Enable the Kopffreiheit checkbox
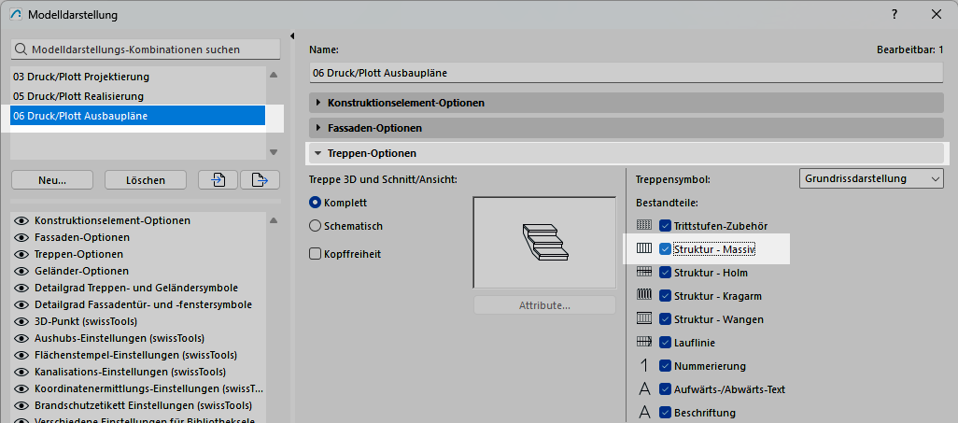The height and width of the screenshot is (423, 958). 316,254
